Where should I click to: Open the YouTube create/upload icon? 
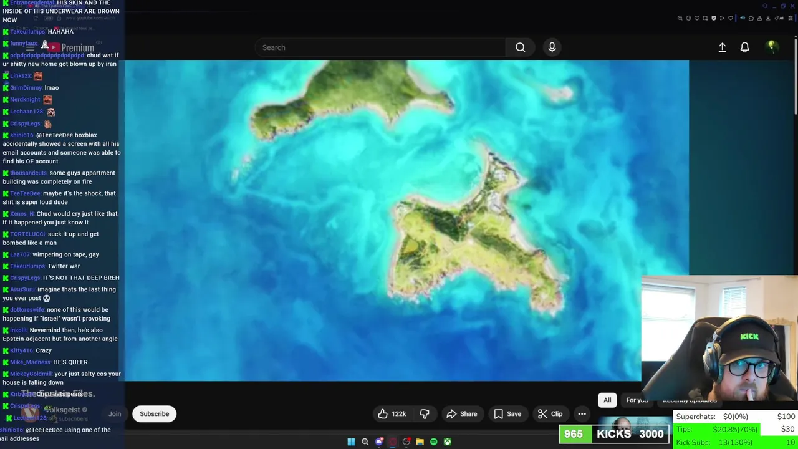[722, 47]
